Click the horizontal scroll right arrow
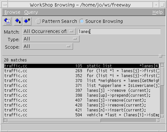The width and height of the screenshot is (167, 132). [x=158, y=121]
